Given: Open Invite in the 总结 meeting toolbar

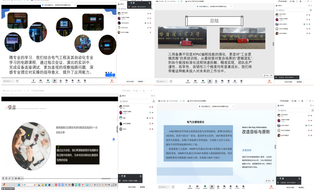Looking at the screenshot, I should [x=216, y=82].
